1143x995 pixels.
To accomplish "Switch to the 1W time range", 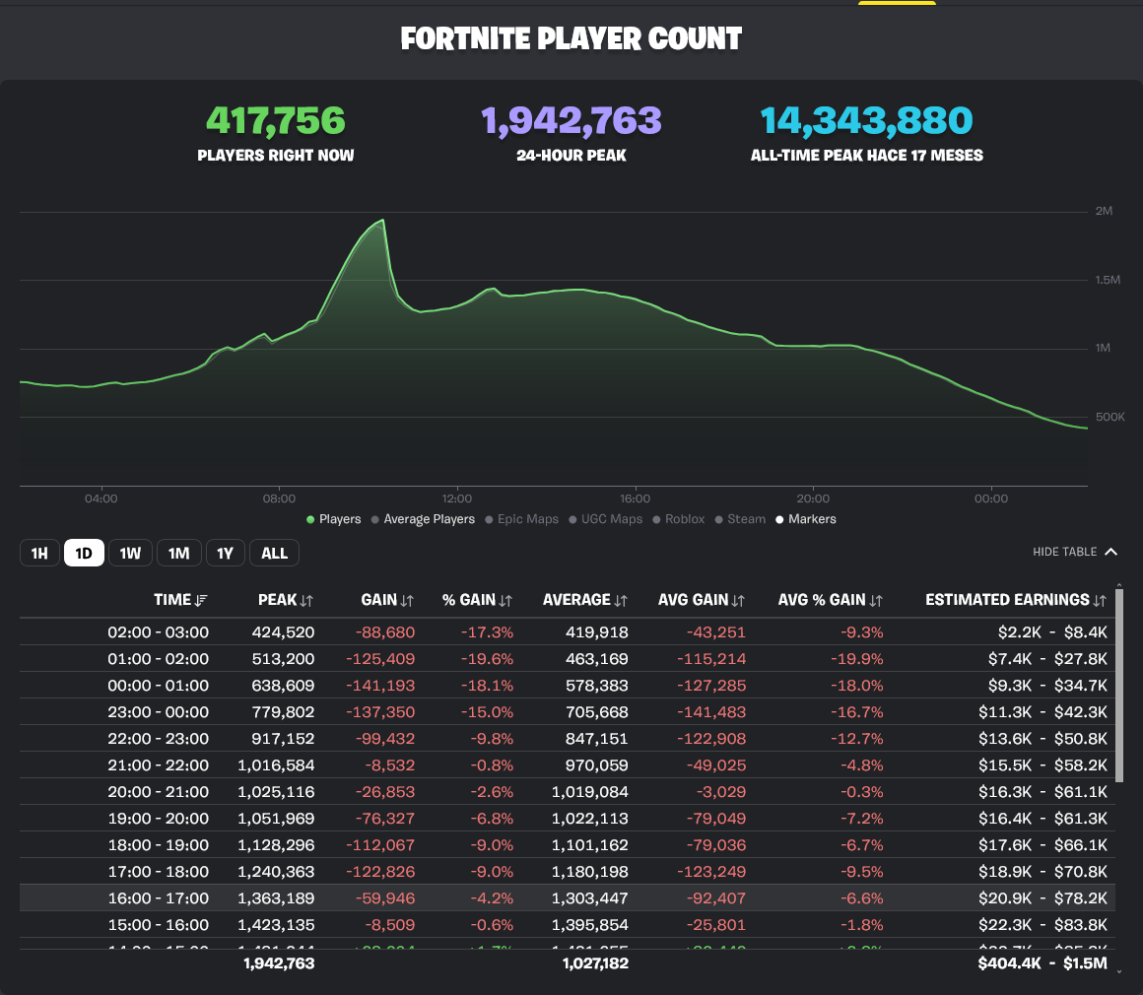I will (130, 554).
